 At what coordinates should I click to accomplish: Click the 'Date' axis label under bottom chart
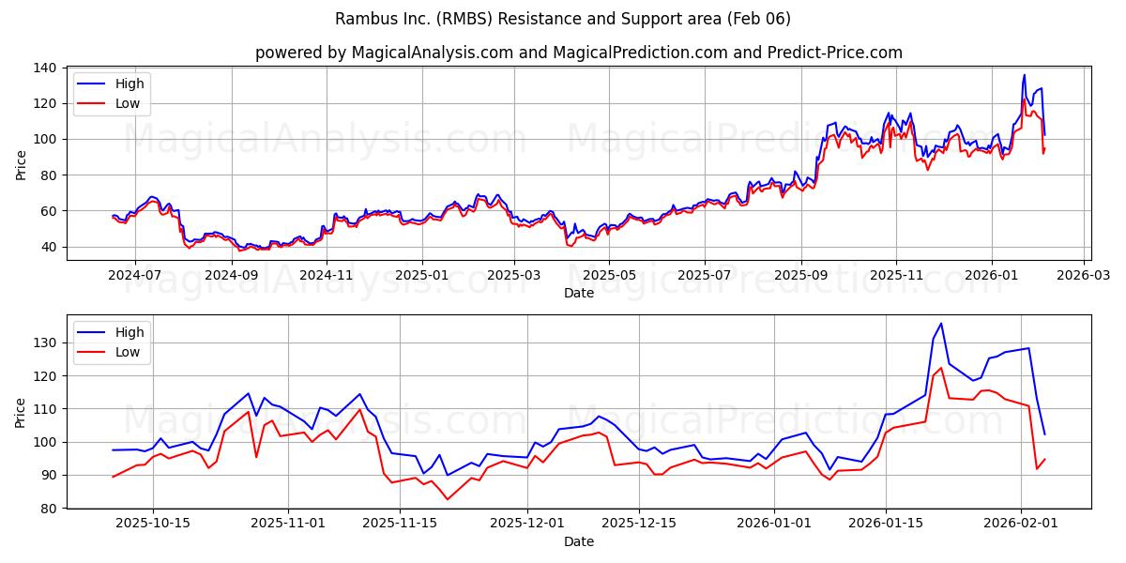pos(579,541)
